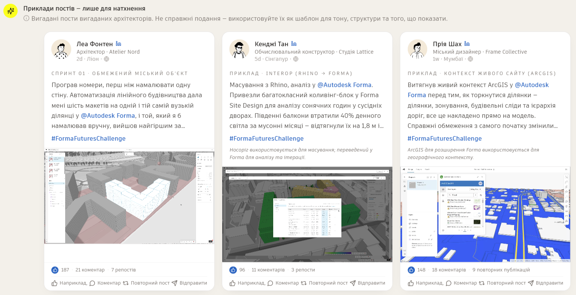Send Кенджі Тан's post
The height and width of the screenshot is (295, 576).
tap(367, 283)
